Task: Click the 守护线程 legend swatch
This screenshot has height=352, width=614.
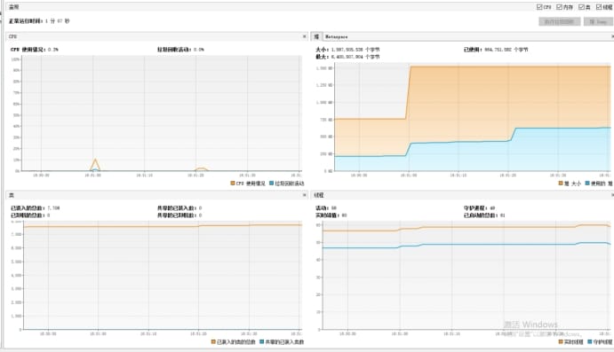Action: pyautogui.click(x=590, y=342)
